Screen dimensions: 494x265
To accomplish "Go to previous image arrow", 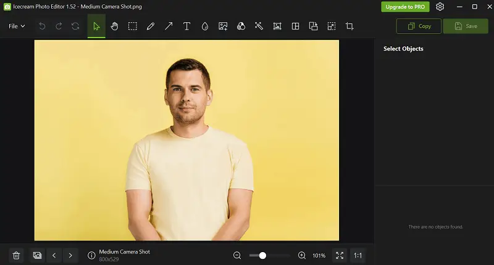I will [54, 255].
